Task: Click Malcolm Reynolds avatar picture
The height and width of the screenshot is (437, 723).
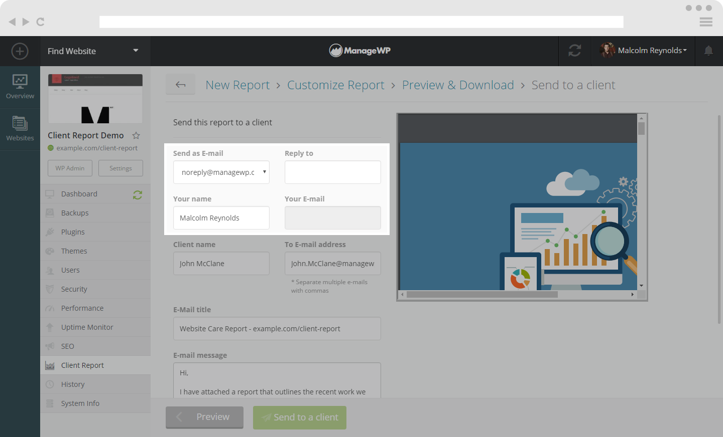Action: pos(607,51)
